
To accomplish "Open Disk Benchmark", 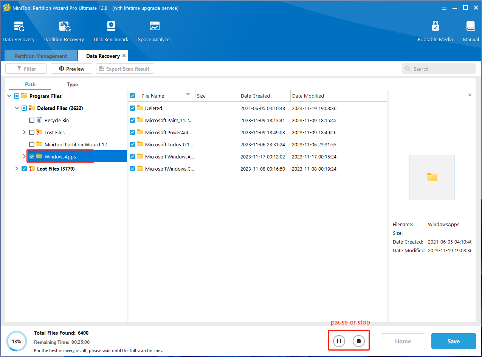I will click(111, 30).
